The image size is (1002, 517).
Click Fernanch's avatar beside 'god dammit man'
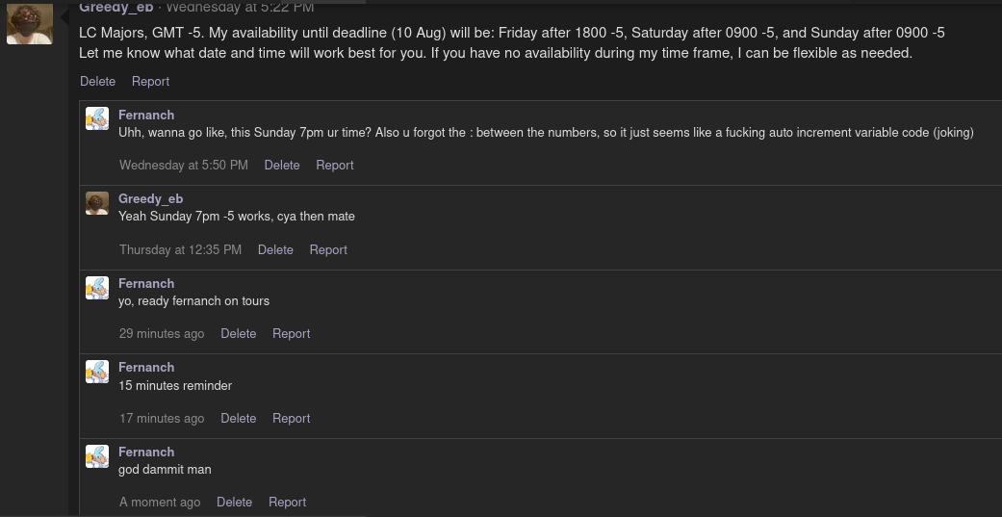[97, 455]
